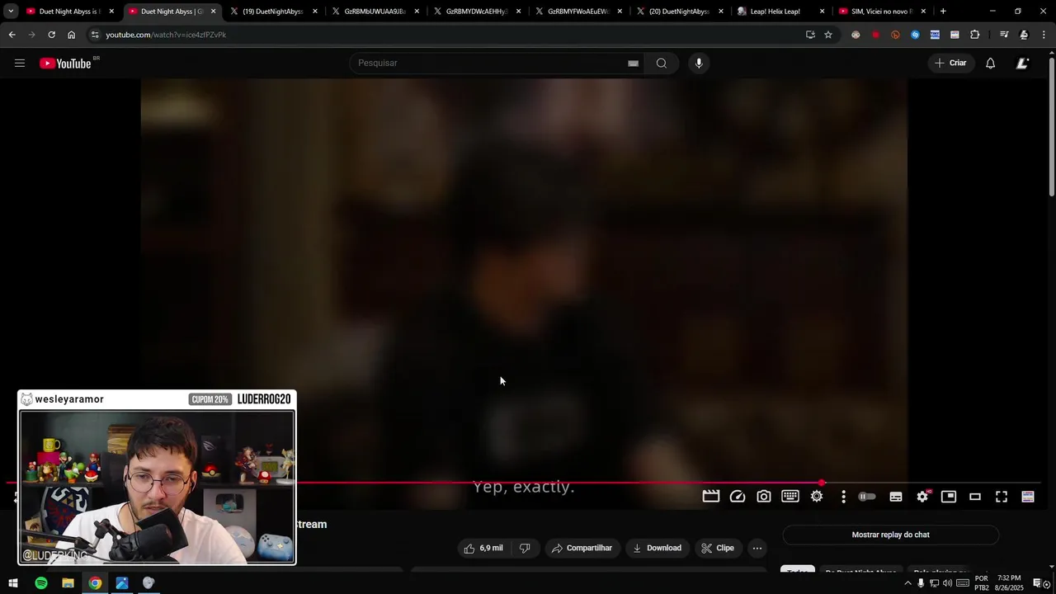1056x594 pixels.
Task: Open Spotify from the taskbar
Action: [x=41, y=583]
